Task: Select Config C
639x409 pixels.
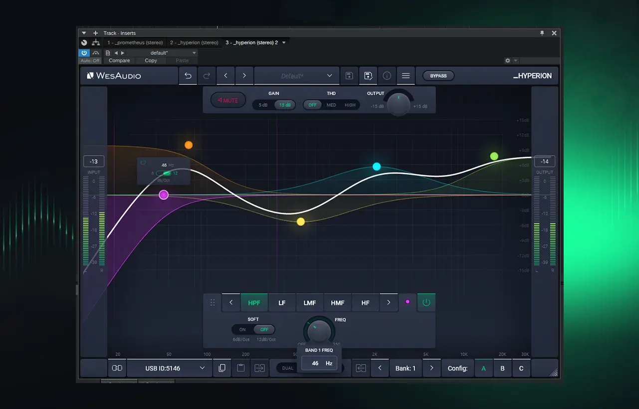Action: point(521,368)
